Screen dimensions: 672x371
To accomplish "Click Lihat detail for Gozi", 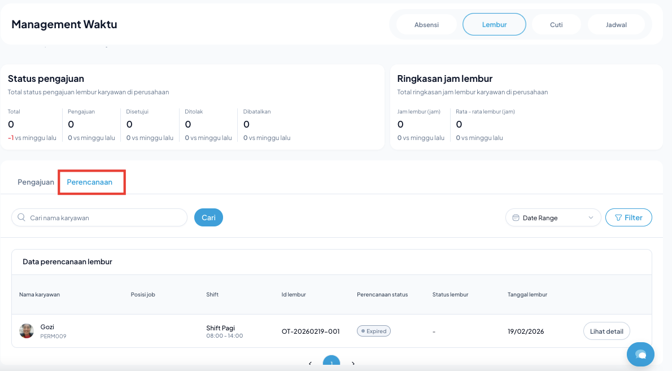I will click(x=606, y=331).
